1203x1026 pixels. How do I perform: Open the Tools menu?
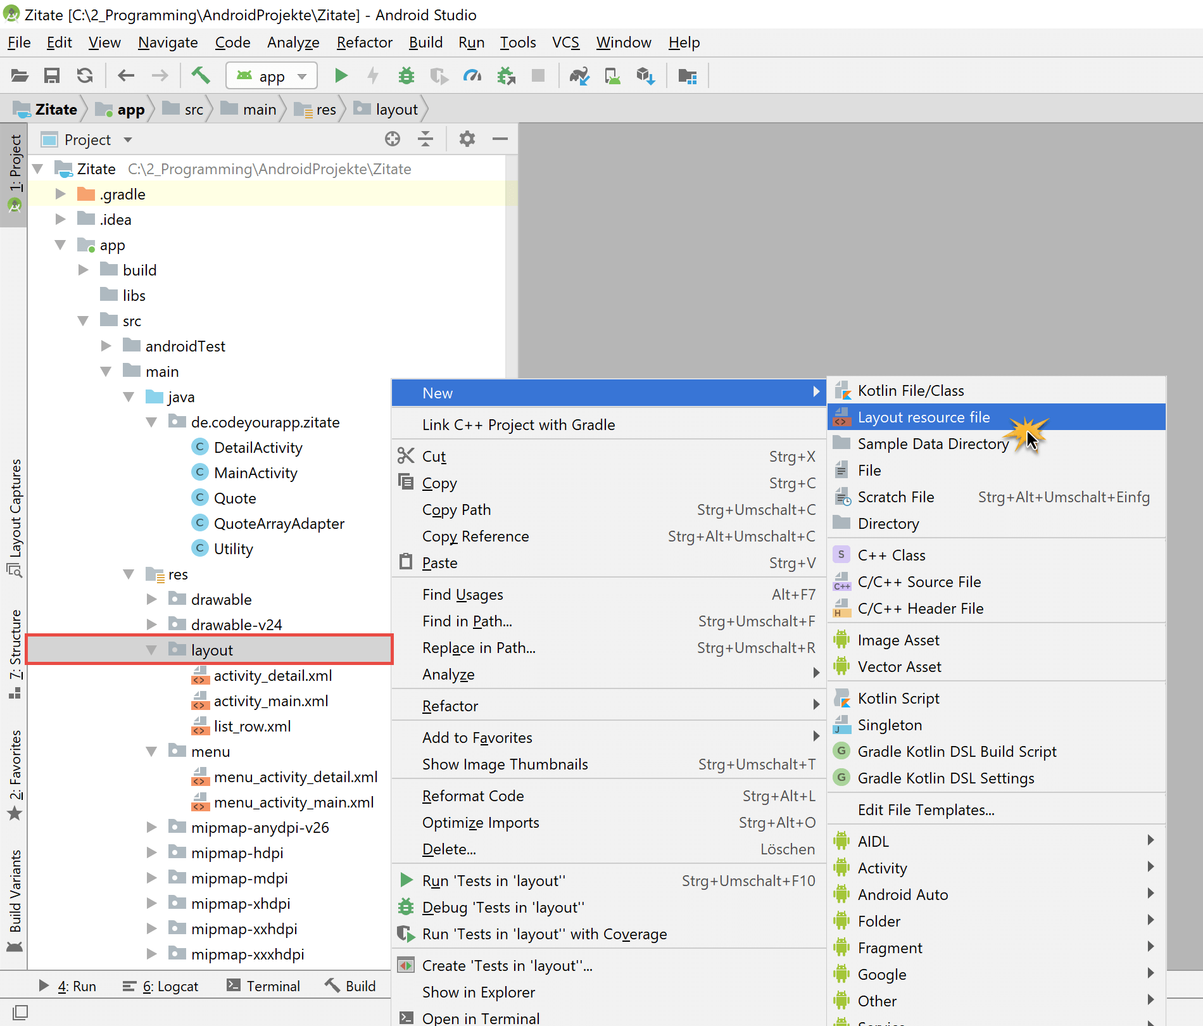[x=518, y=42]
